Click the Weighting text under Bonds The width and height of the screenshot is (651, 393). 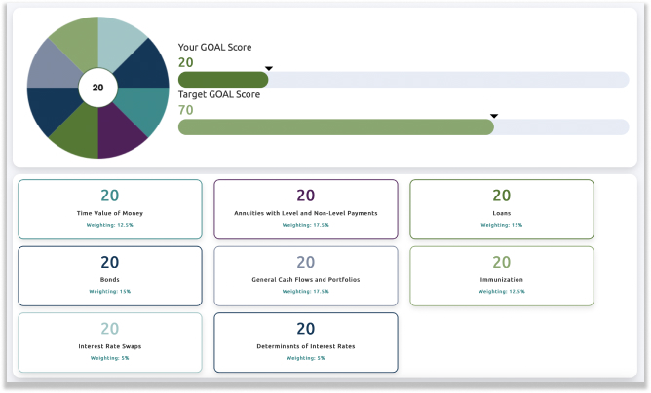(x=110, y=291)
